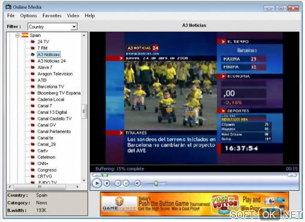Open the File menu
Screen dimensions: 305x222
coord(11,15)
